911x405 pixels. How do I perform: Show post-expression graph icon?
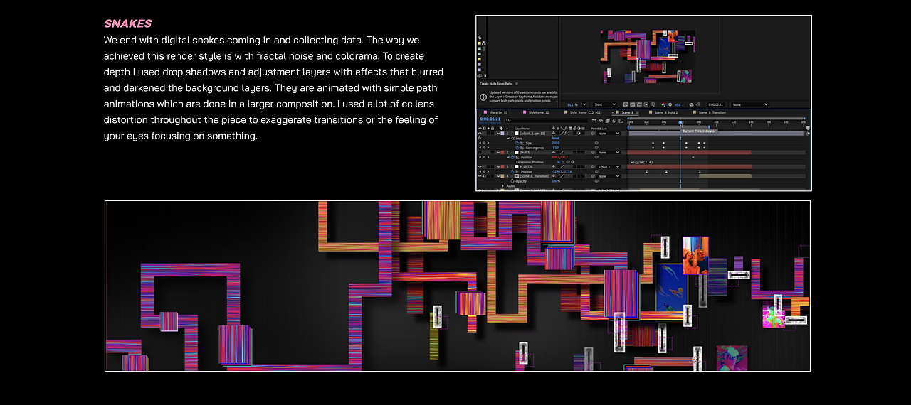(563, 162)
